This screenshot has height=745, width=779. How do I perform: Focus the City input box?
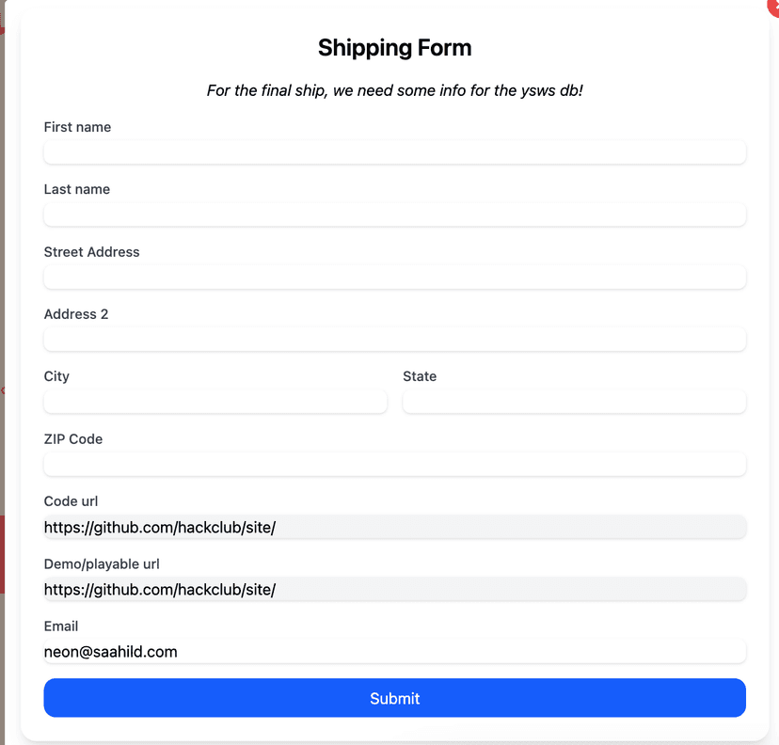coord(215,403)
